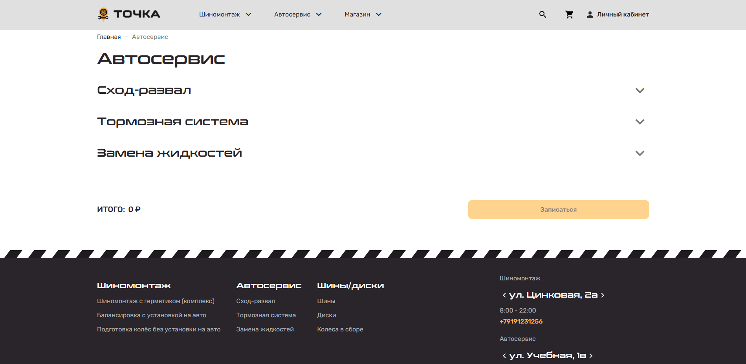Click the Точка logo icon

pos(103,14)
